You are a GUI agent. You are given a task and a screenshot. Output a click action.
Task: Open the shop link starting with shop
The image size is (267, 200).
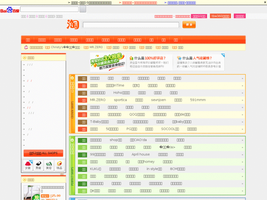click(x=116, y=140)
